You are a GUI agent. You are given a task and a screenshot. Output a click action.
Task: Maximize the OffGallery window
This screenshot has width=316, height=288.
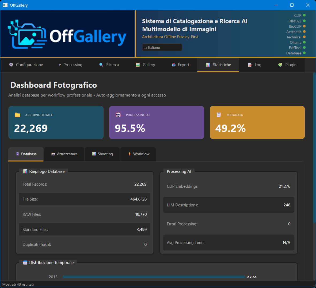coord(292,5)
